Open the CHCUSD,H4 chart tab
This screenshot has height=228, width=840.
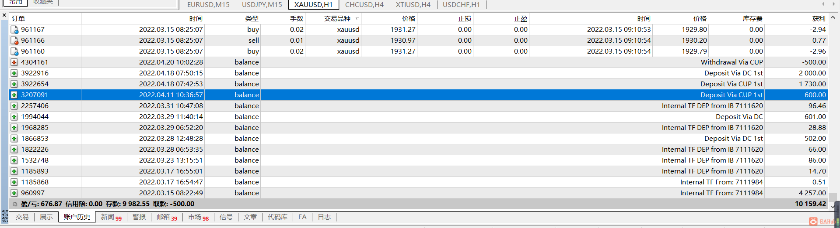[364, 5]
